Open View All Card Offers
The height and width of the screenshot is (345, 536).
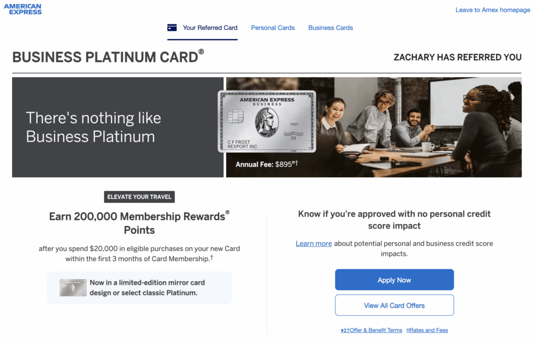394,305
